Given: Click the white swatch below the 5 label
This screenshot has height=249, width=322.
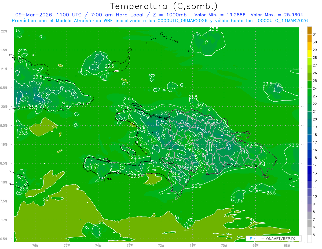Looking at the screenshot, I should click(309, 239).
